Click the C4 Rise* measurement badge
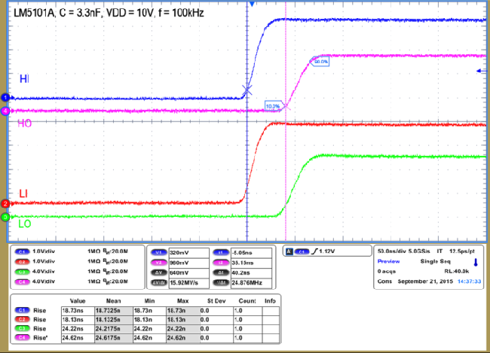This screenshot has width=490, height=353. [22, 337]
